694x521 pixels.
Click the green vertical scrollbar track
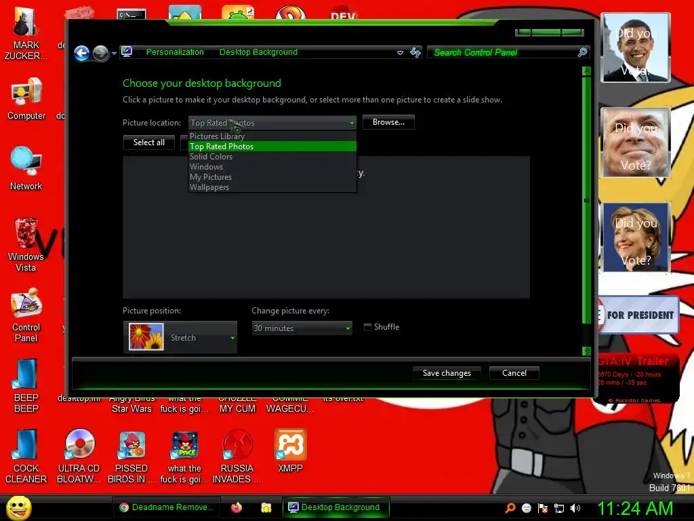coord(586,199)
